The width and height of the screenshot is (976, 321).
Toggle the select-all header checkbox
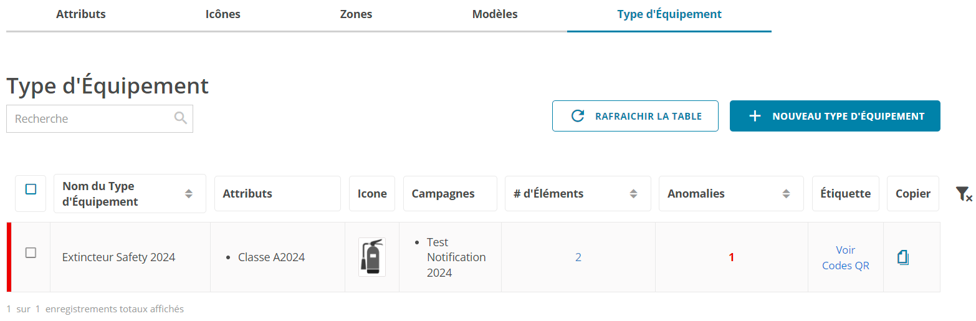pos(31,189)
